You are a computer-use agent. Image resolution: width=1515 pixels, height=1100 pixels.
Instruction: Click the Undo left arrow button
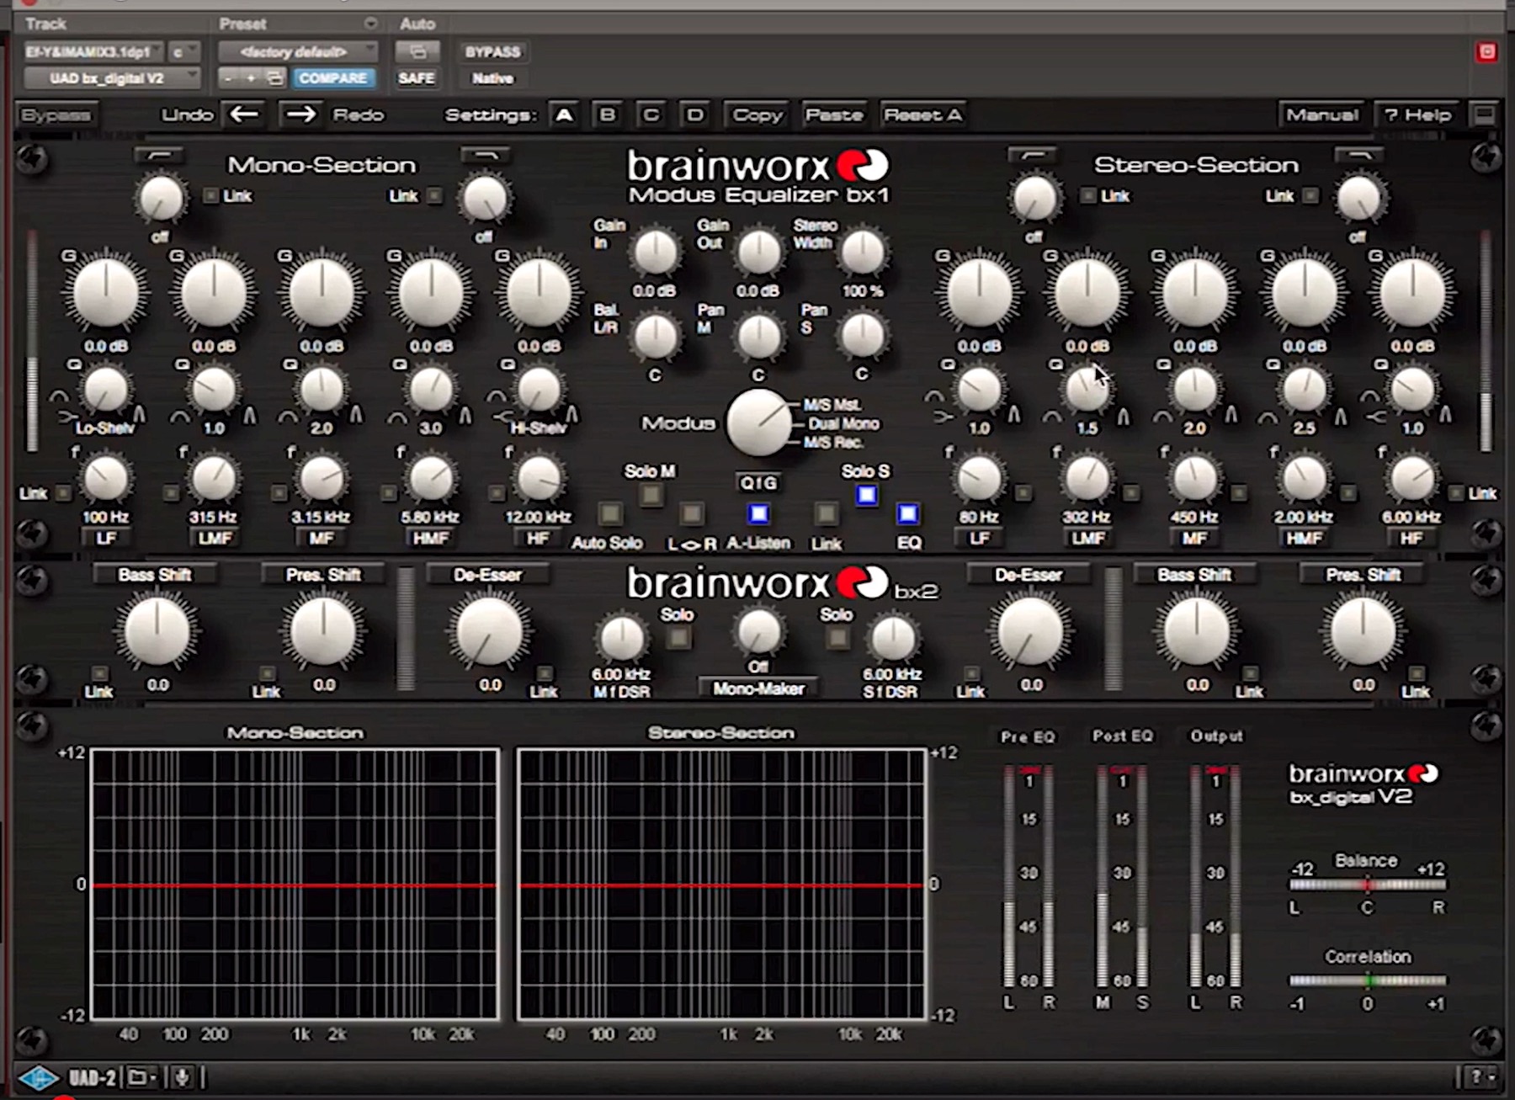[x=245, y=114]
